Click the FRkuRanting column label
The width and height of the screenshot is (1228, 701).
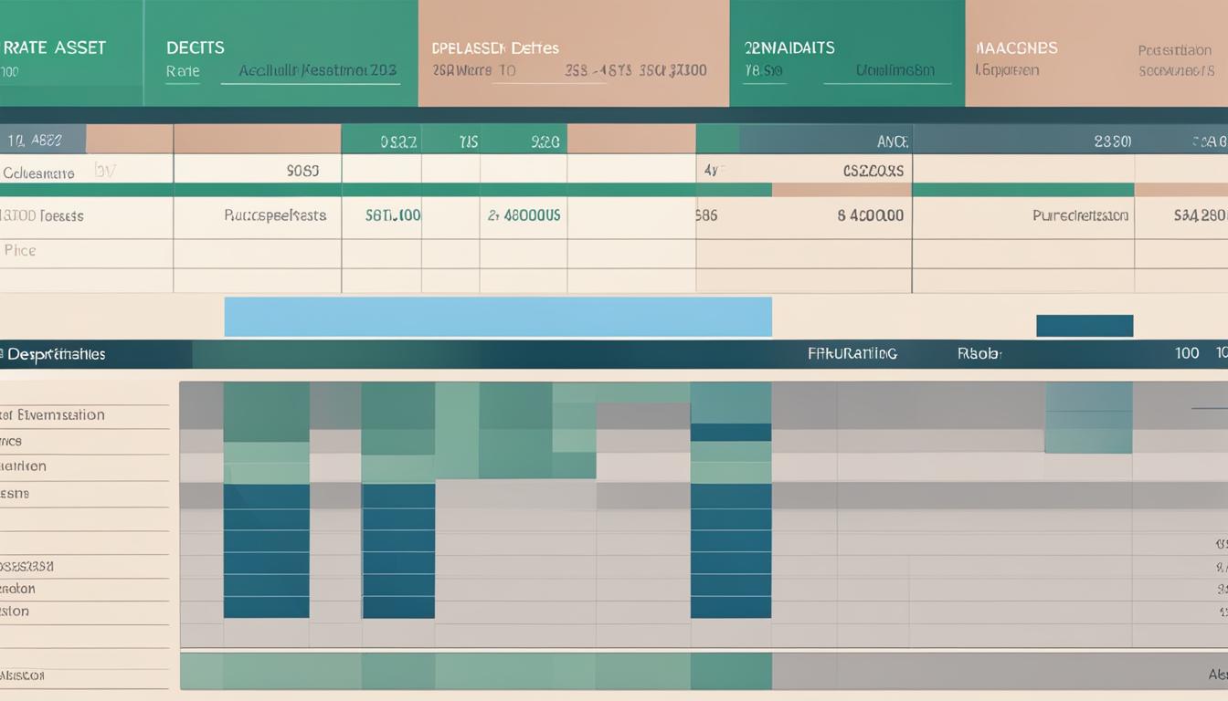coord(852,353)
